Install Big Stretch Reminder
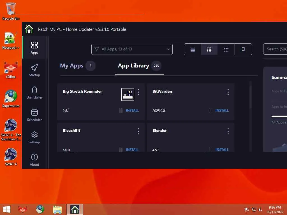The height and width of the screenshot is (215, 287). click(132, 110)
